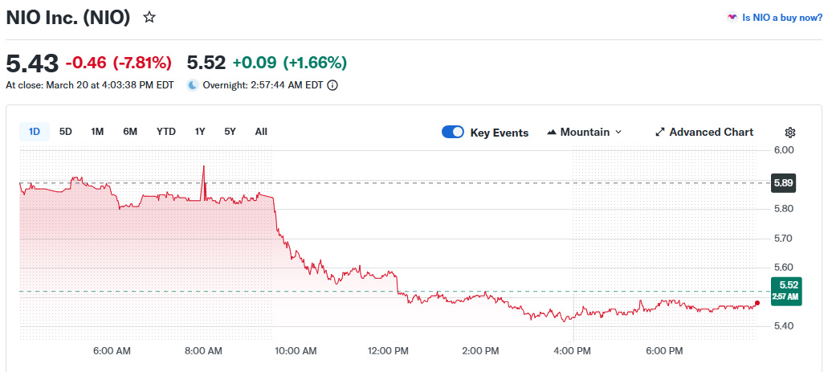828x372 pixels.
Task: Select the 6M range tab
Action: (x=130, y=132)
